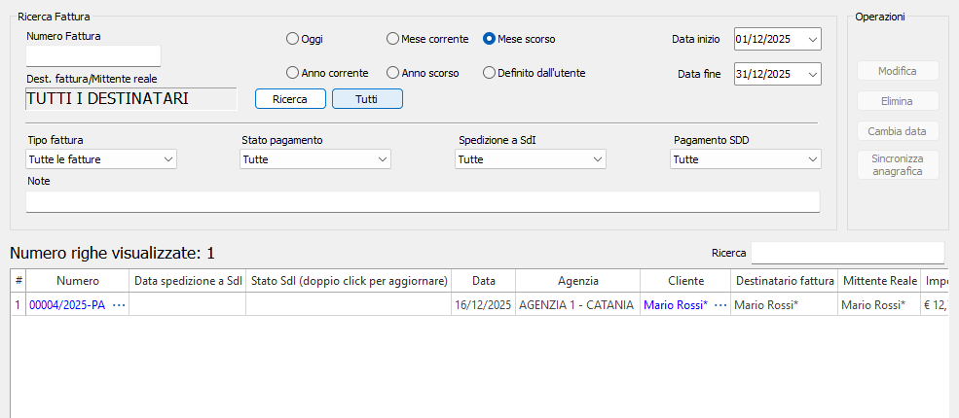
Task: Open the Tipo fattura dropdown
Action: pyautogui.click(x=101, y=159)
